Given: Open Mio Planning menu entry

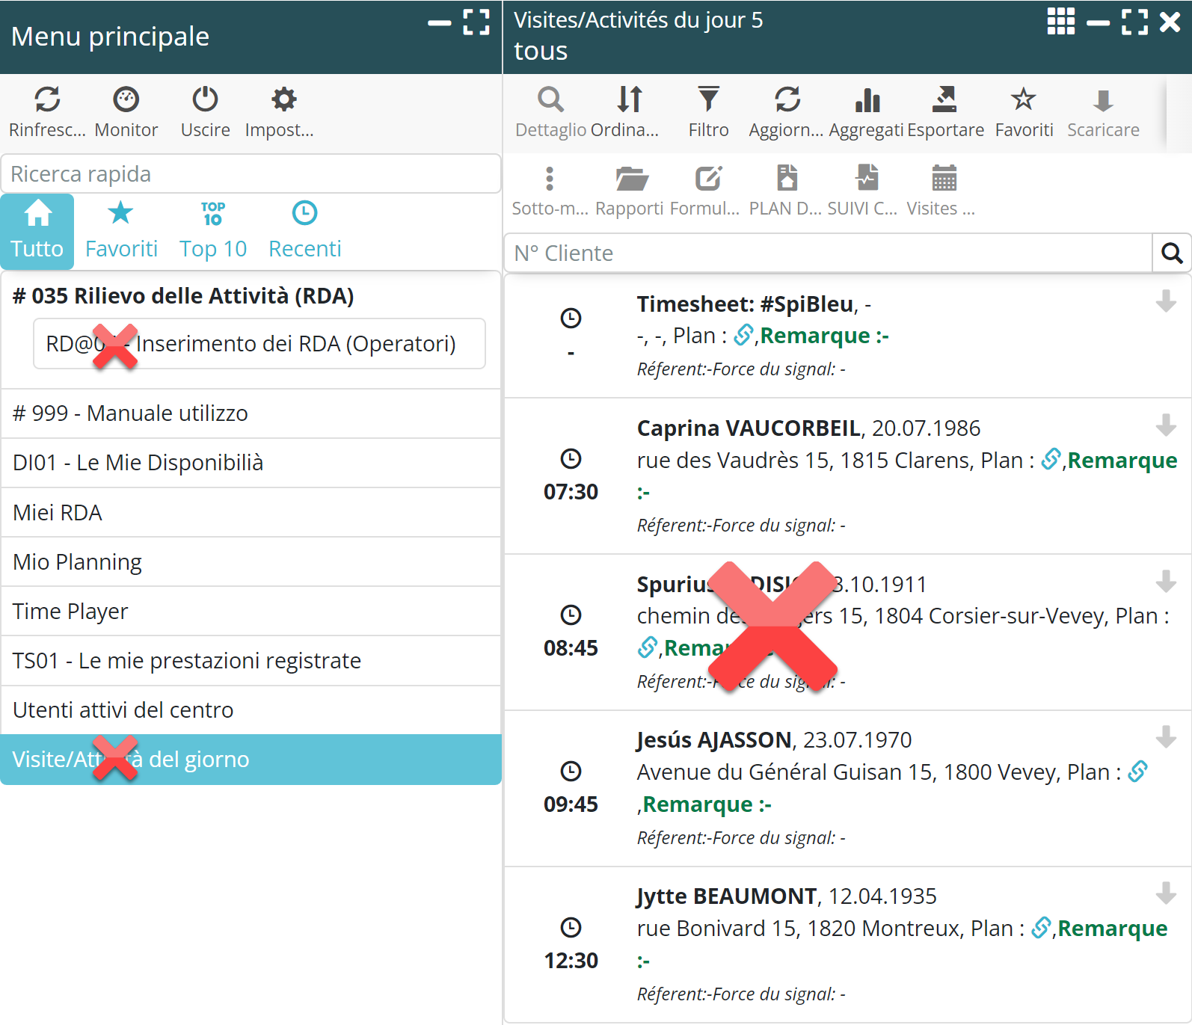Looking at the screenshot, I should pos(78,561).
